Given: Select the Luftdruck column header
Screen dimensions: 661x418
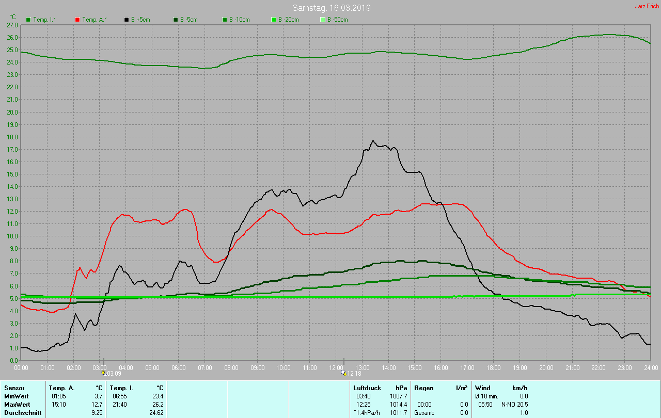Looking at the screenshot, I should [x=367, y=388].
